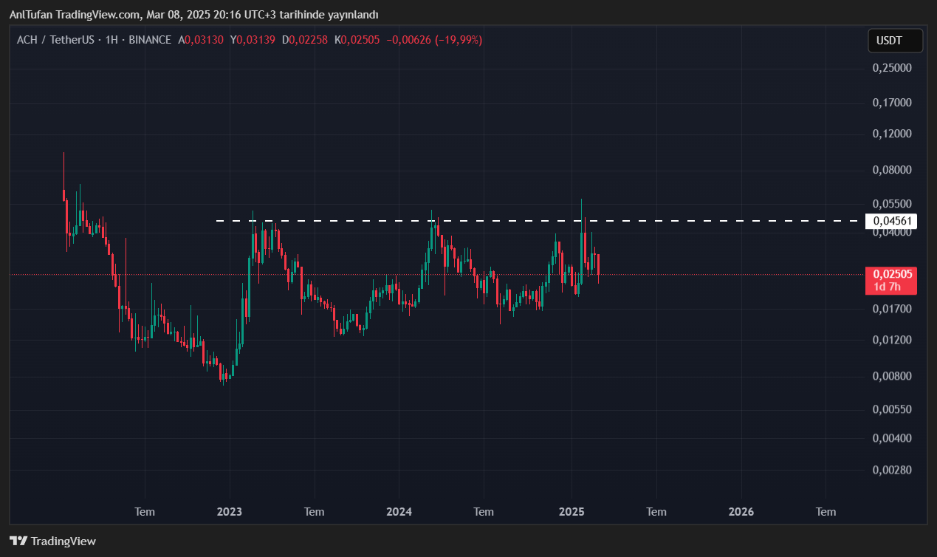Image resolution: width=937 pixels, height=557 pixels.
Task: Click the 2024 label on the time axis
Action: (399, 511)
